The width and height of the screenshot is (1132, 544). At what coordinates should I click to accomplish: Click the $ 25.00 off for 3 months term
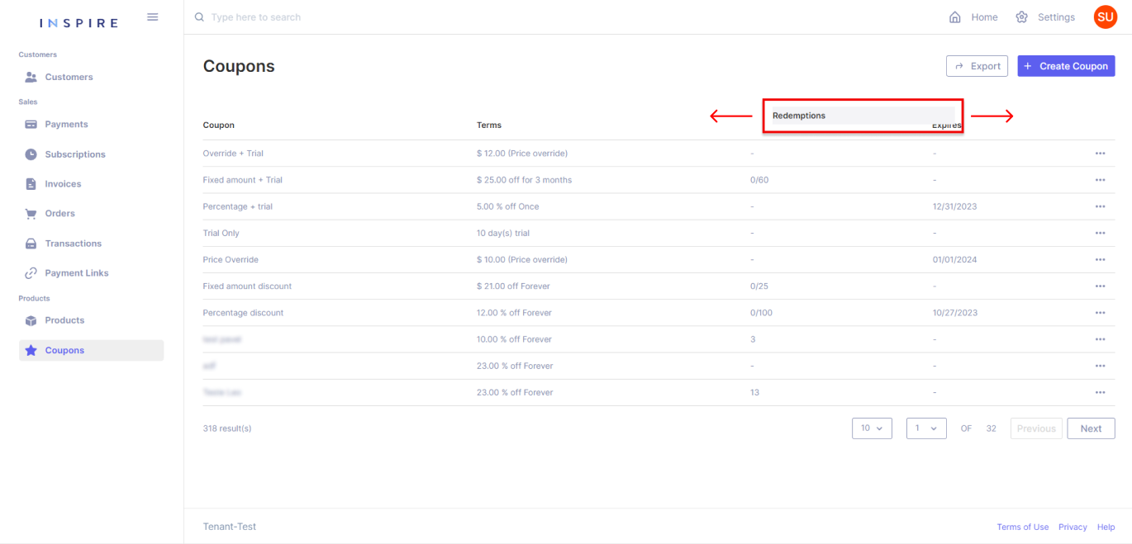524,180
